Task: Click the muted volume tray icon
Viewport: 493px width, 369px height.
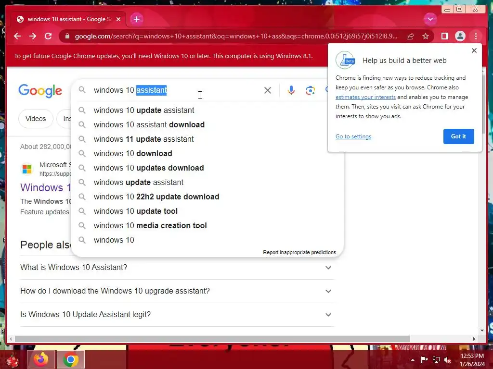Action: pyautogui.click(x=448, y=360)
